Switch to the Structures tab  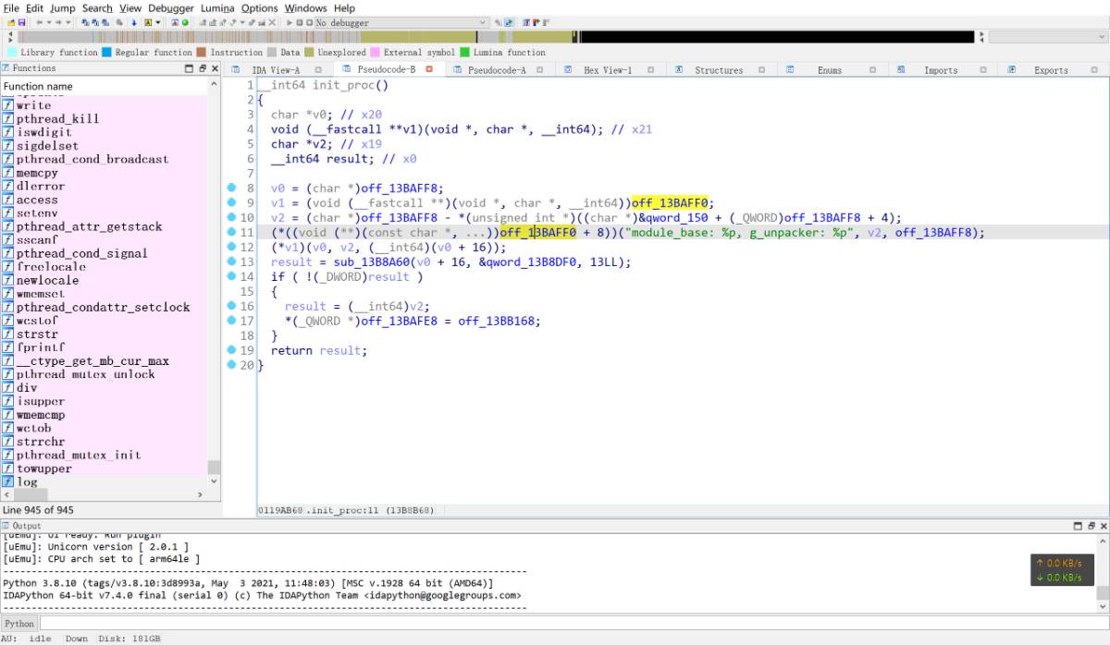tap(719, 69)
